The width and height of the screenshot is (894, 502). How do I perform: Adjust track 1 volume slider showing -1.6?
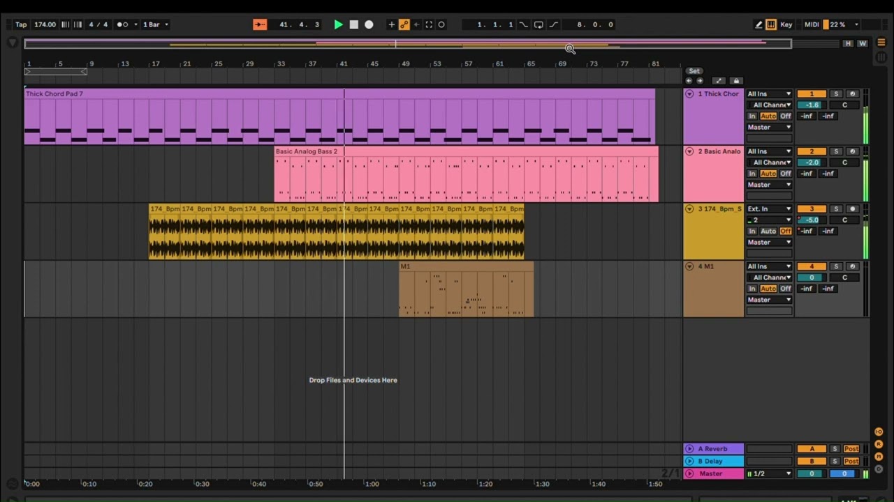click(811, 105)
